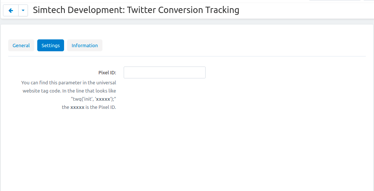Switch to the General tab
The height and width of the screenshot is (191, 374).
click(x=21, y=45)
